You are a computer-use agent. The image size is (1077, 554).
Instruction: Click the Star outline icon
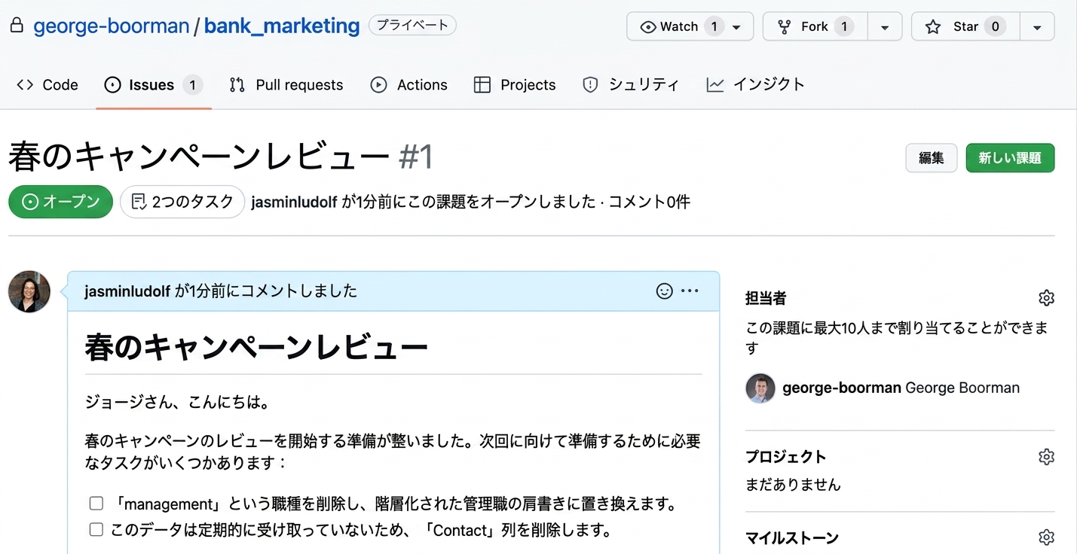pos(933,27)
